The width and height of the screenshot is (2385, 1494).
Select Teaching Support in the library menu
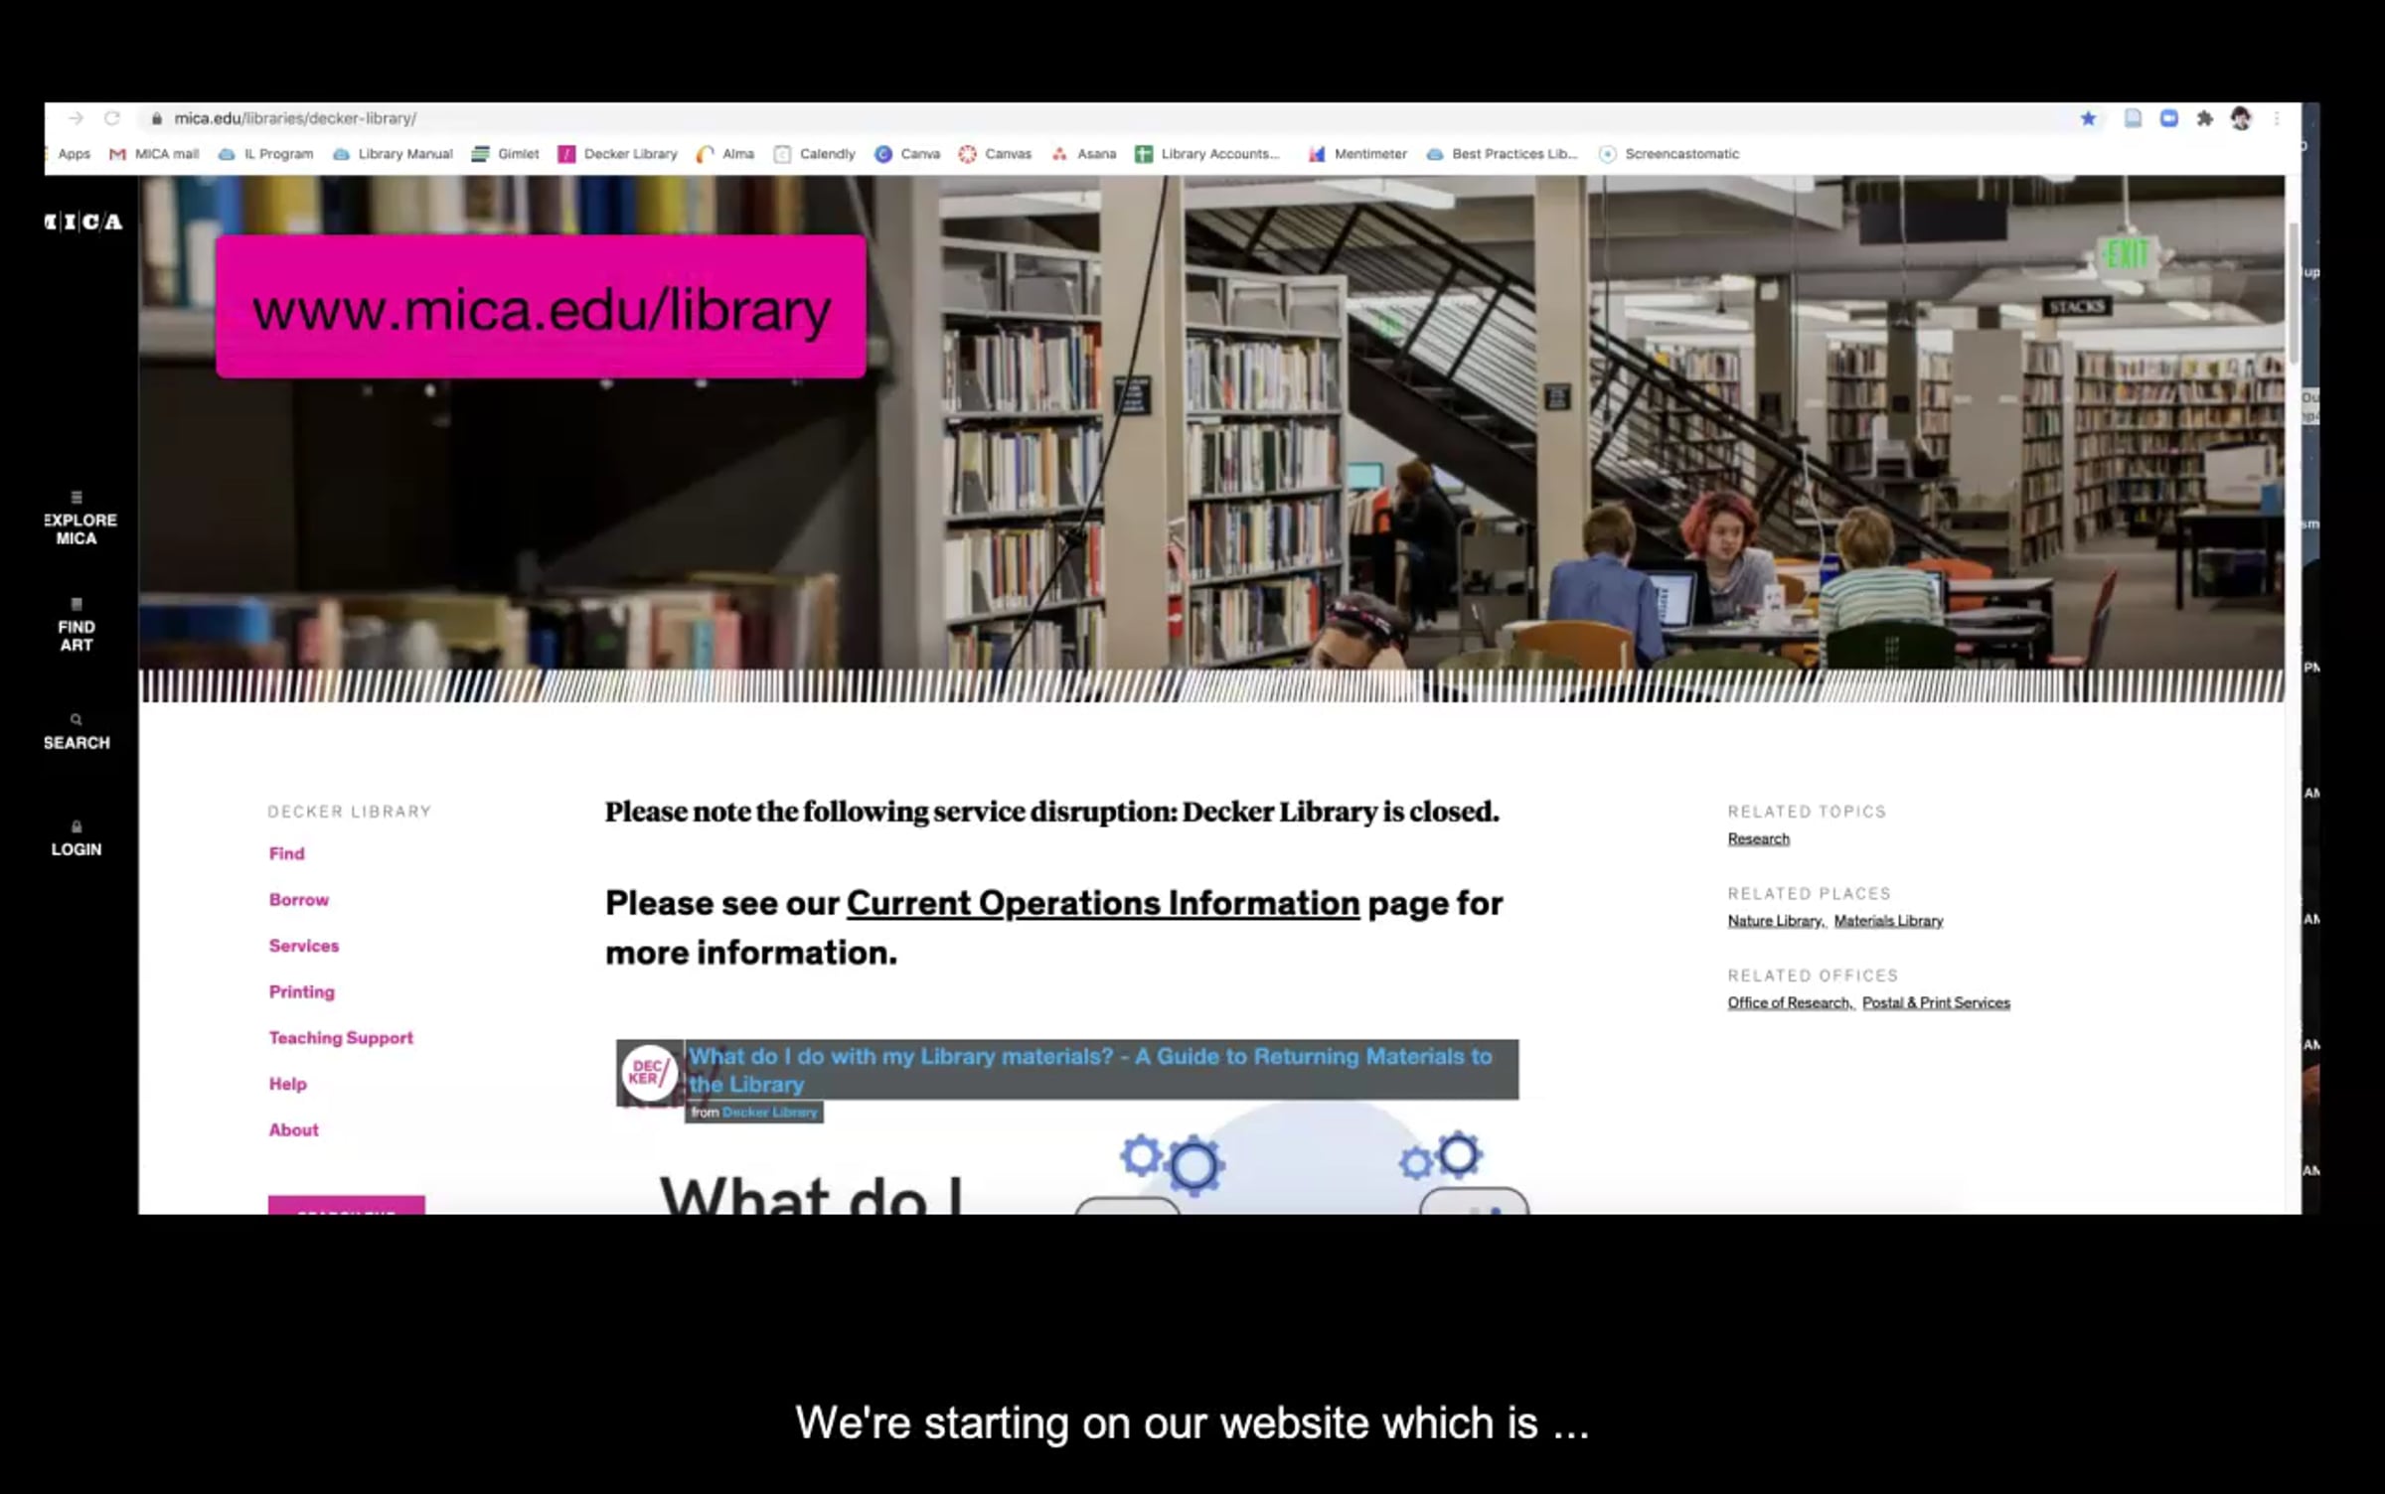point(341,1037)
